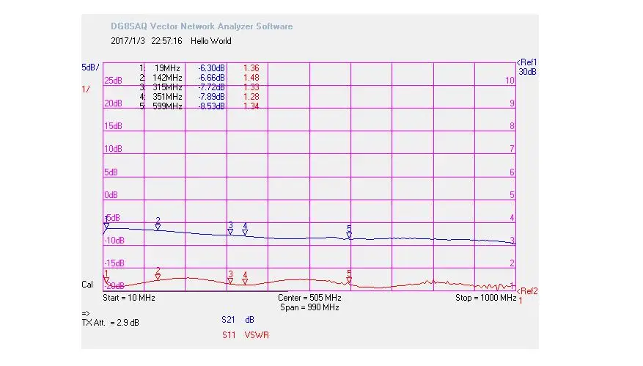Screen dimensions: 643x366
Task: Click "Start = 10 MHz" frequency label
Action: coord(129,298)
